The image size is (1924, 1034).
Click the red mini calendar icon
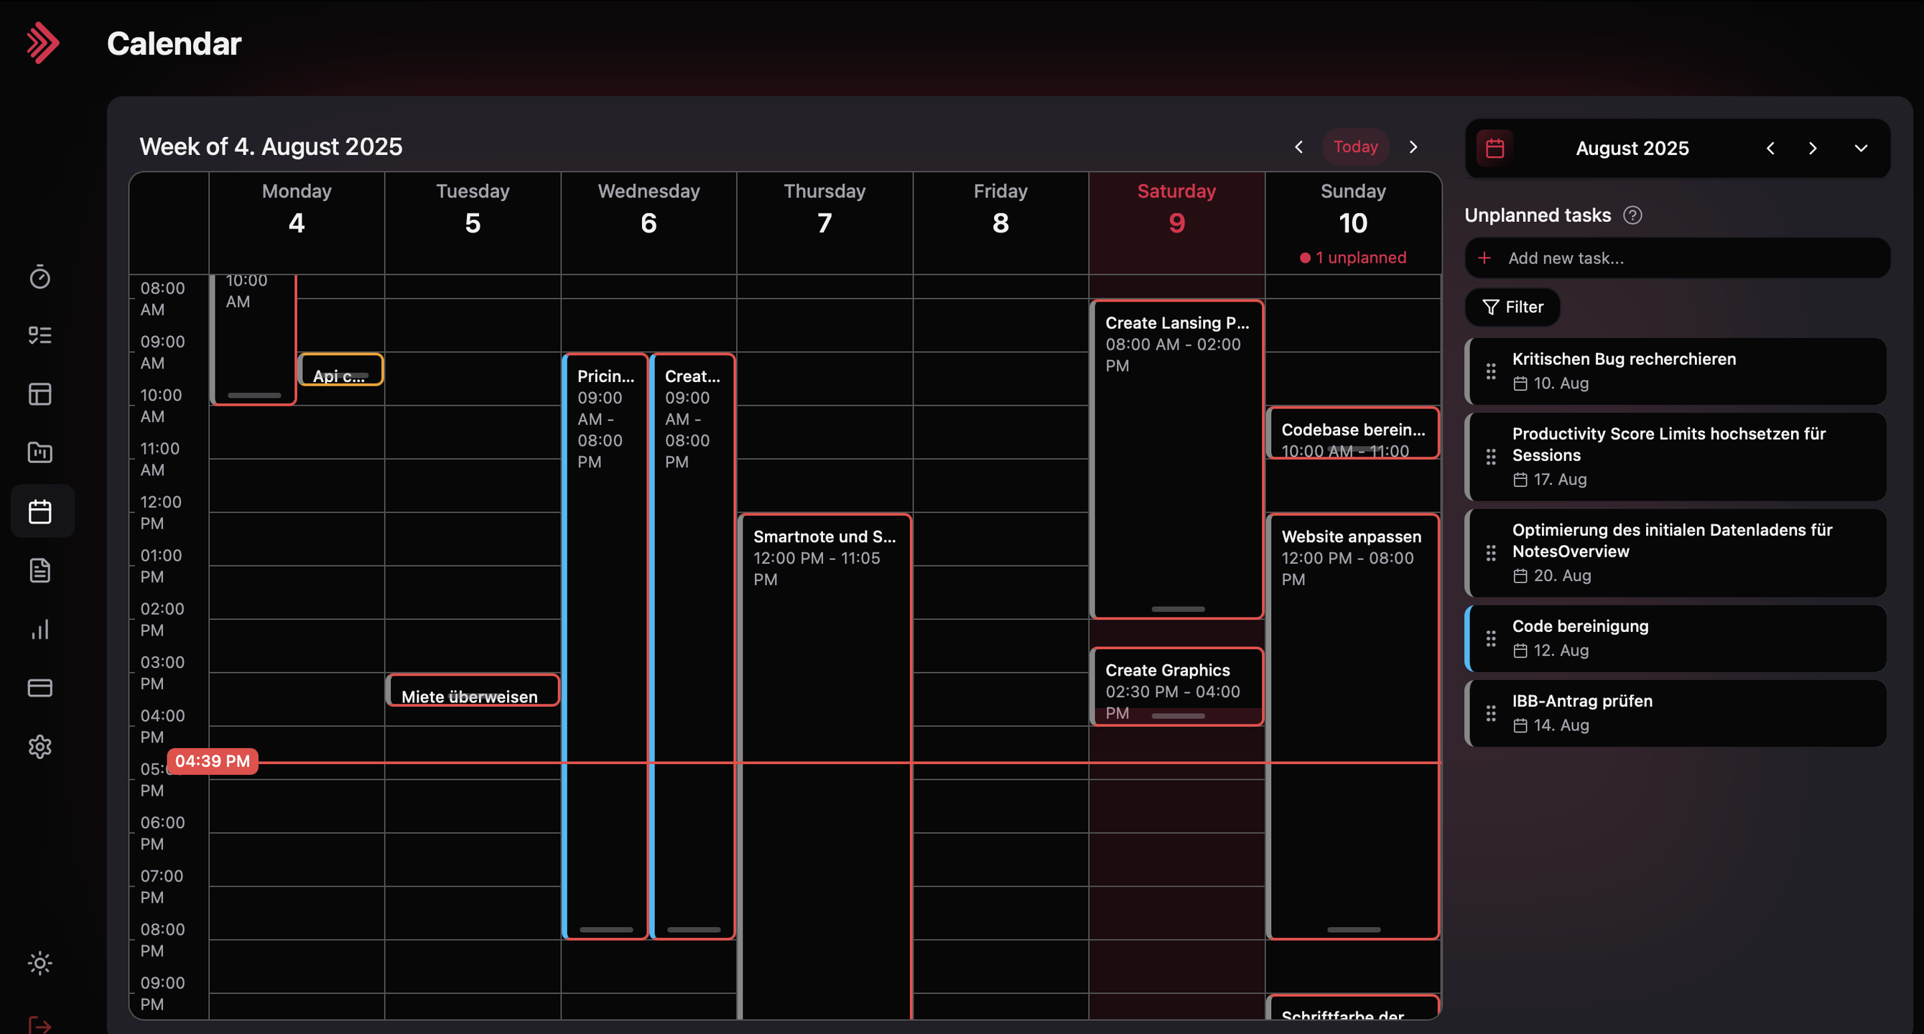click(1495, 148)
